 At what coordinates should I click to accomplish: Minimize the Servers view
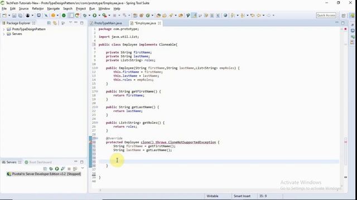[76, 162]
